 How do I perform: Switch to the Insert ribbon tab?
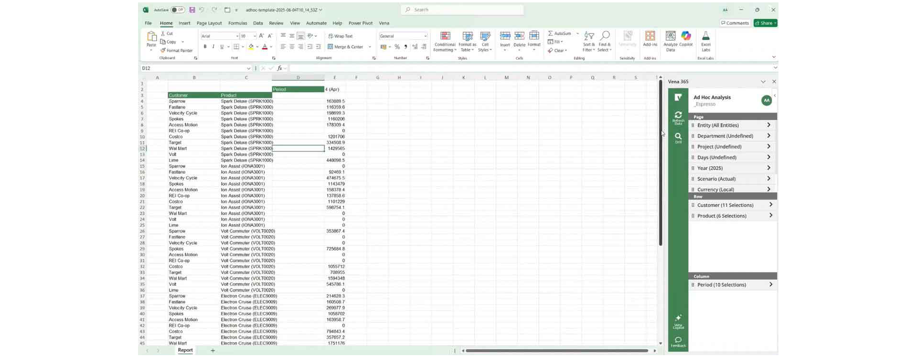(184, 23)
